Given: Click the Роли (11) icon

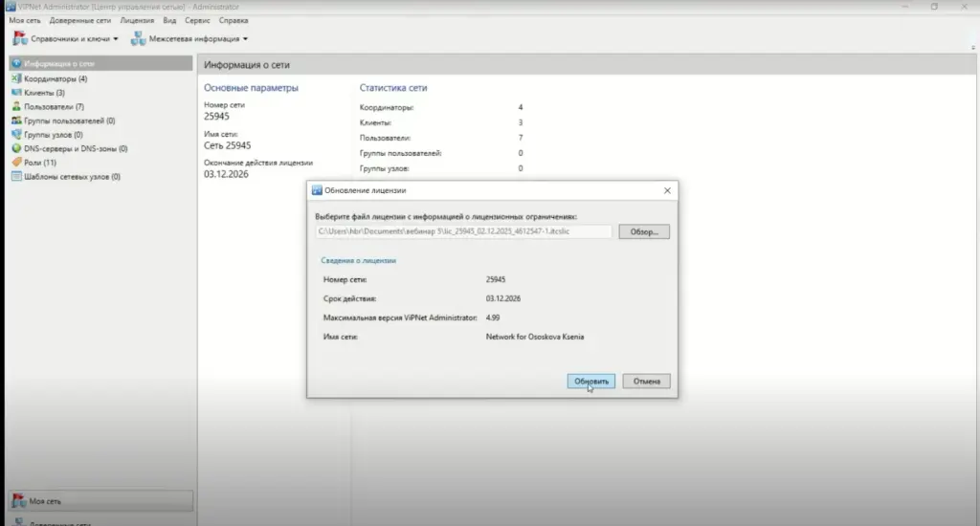Looking at the screenshot, I should tap(16, 163).
